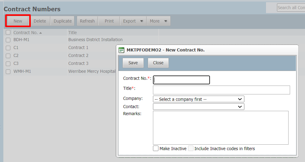Refresh the contract list
Screen dimensions: 305x162
[x=87, y=21]
